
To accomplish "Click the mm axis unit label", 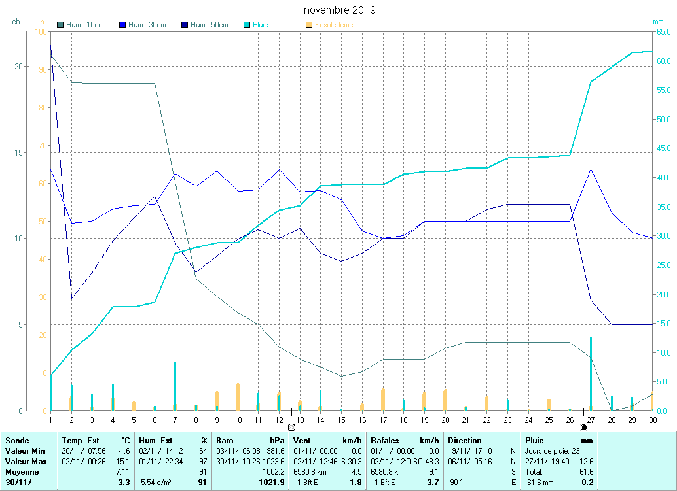I will pos(658,22).
